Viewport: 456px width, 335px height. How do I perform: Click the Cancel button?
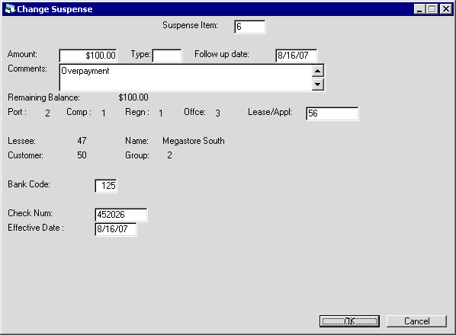[x=416, y=321]
